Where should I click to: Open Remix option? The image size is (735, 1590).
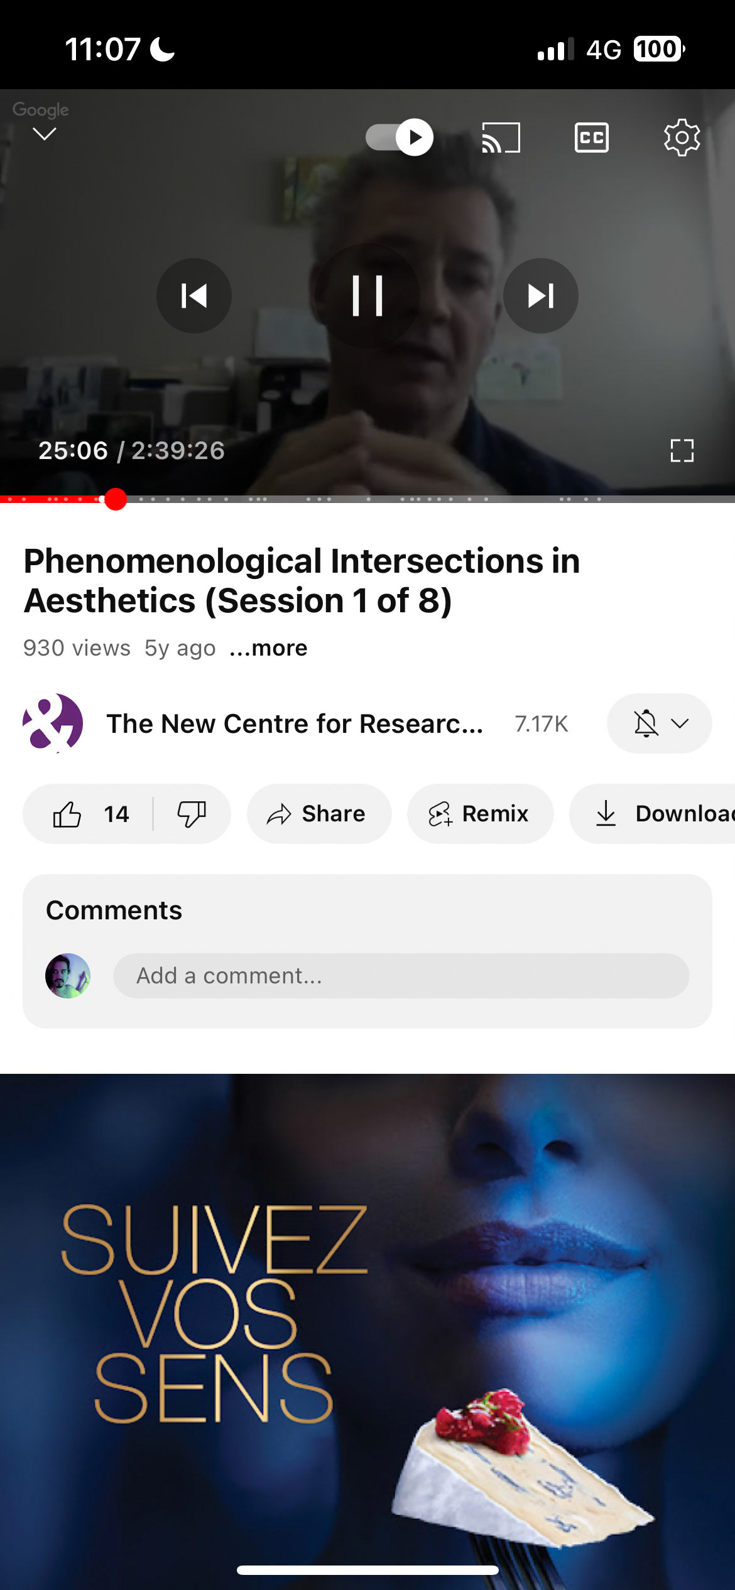pyautogui.click(x=480, y=814)
